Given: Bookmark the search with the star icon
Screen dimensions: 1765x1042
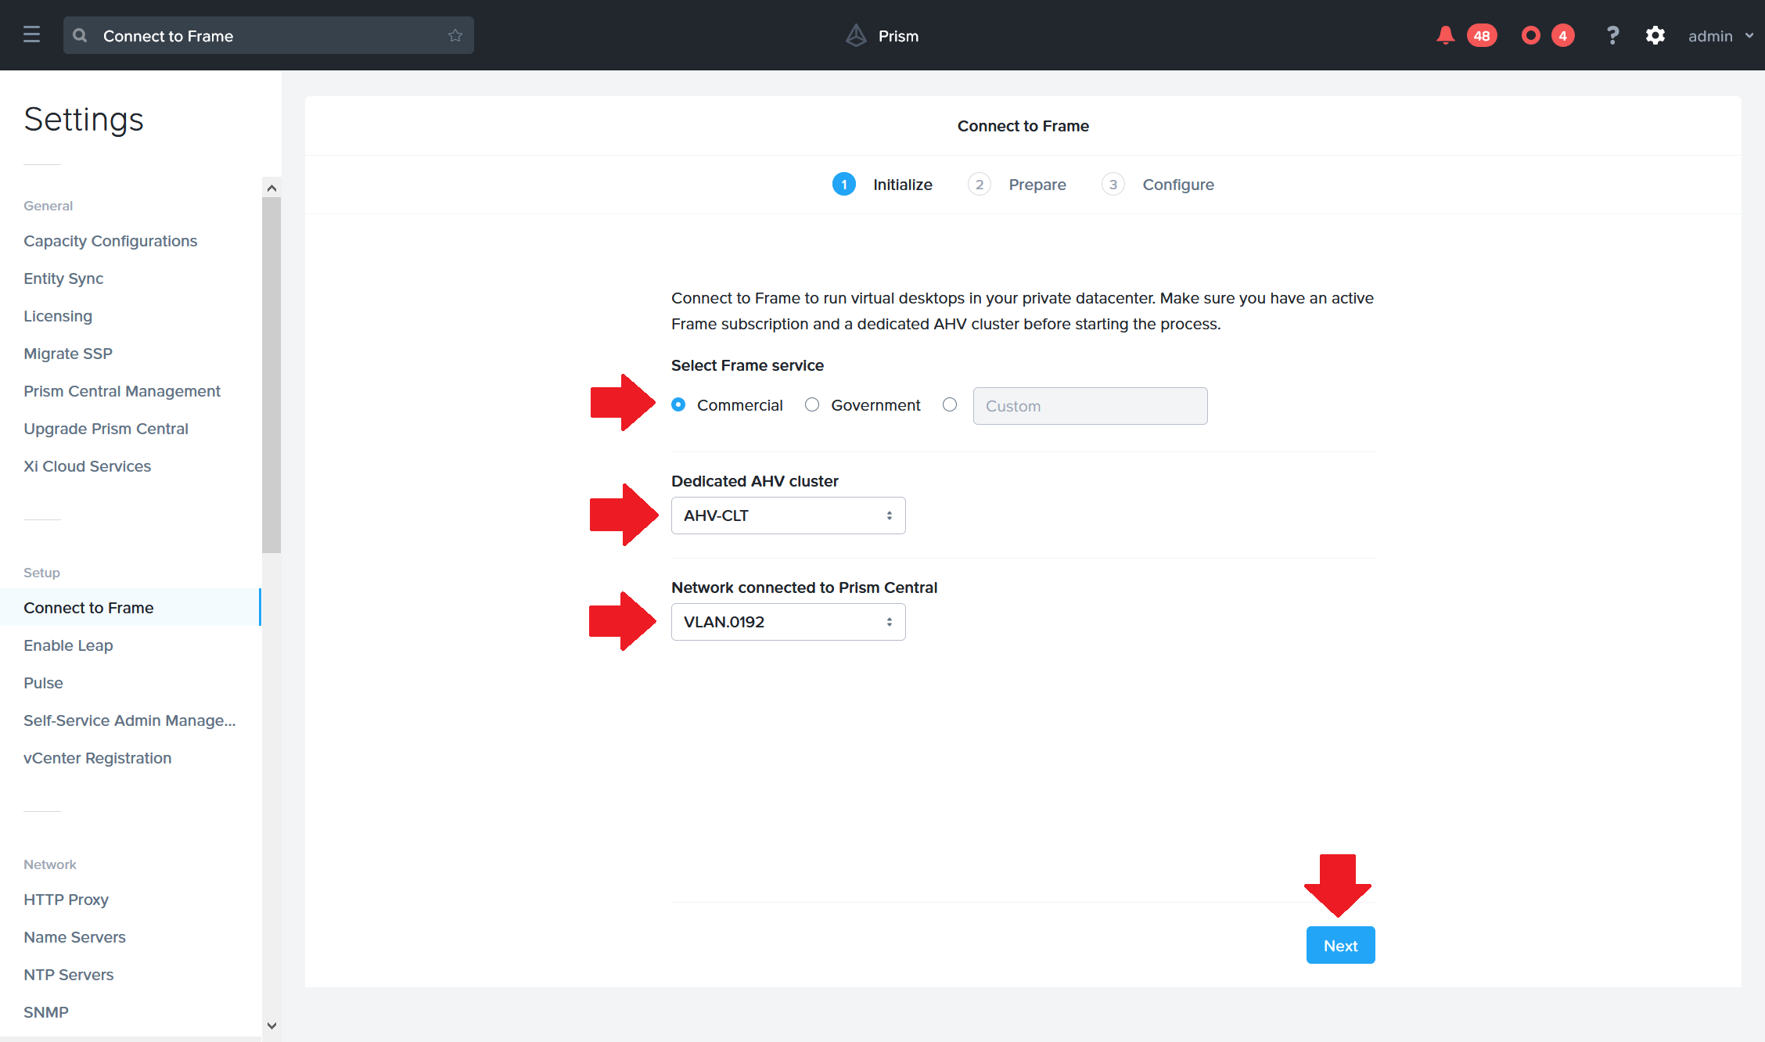Looking at the screenshot, I should pos(455,35).
